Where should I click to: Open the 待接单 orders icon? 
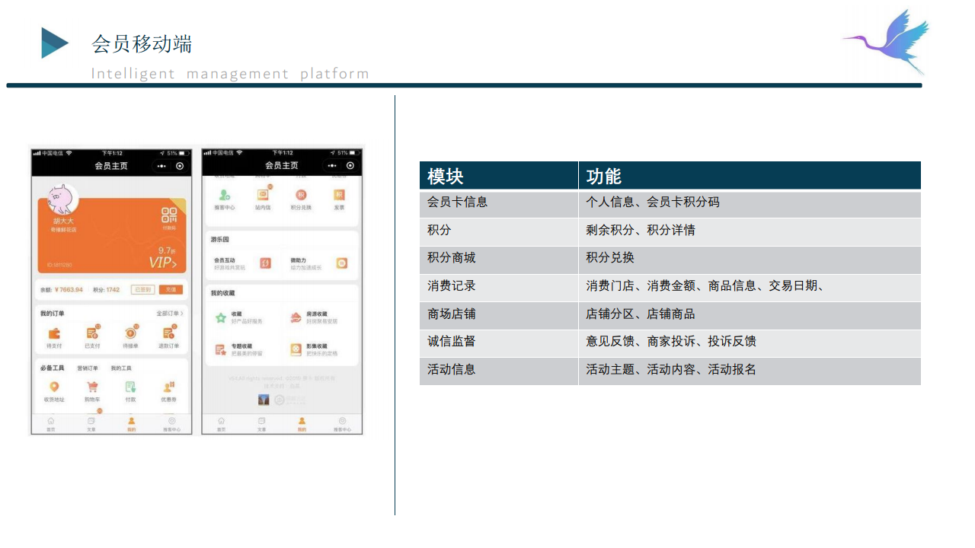(130, 333)
